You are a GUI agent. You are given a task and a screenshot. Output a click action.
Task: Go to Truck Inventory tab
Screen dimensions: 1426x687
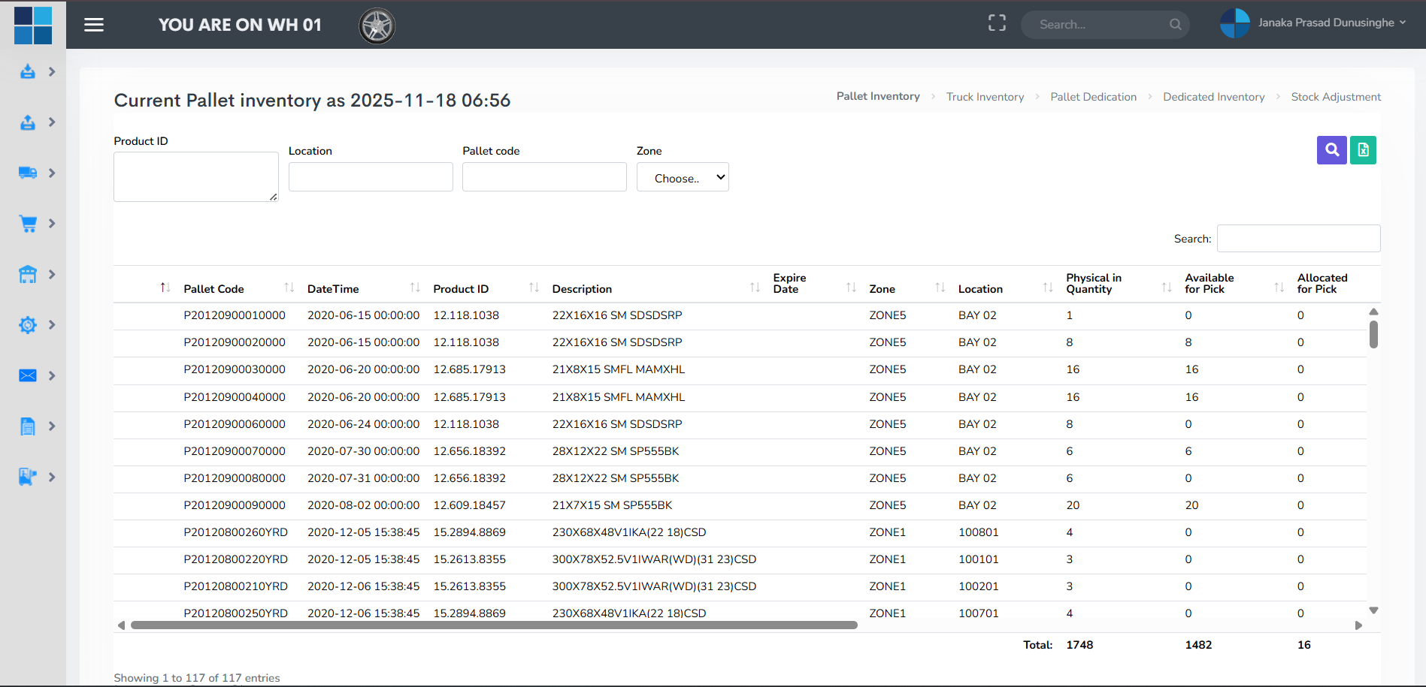[985, 97]
